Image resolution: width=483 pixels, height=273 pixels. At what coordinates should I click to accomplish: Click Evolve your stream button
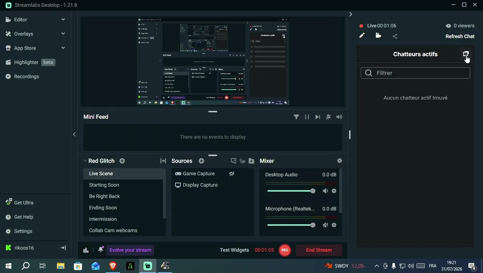pos(130,250)
